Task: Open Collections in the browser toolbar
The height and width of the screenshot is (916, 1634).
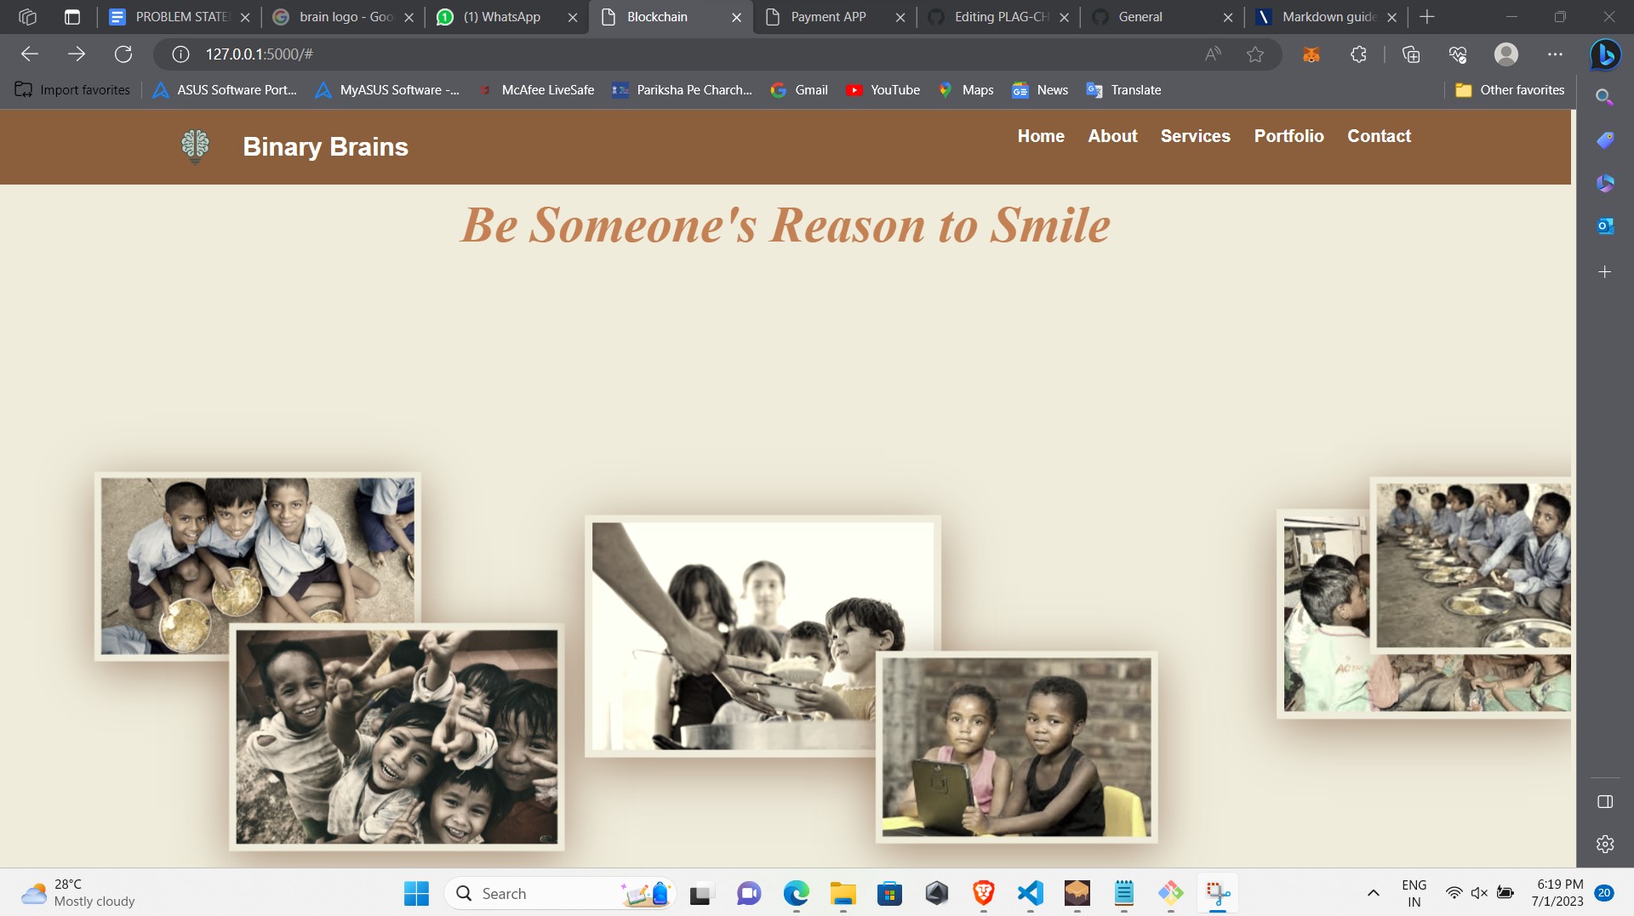Action: click(x=1410, y=54)
